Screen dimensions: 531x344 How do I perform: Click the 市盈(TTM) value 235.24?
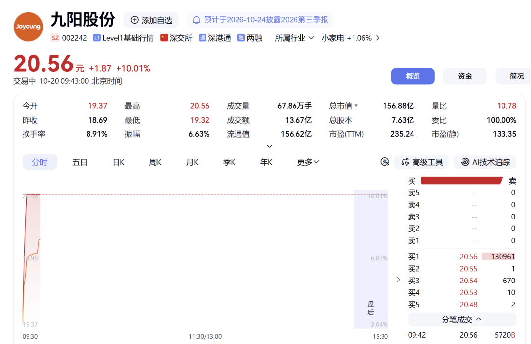click(402, 134)
